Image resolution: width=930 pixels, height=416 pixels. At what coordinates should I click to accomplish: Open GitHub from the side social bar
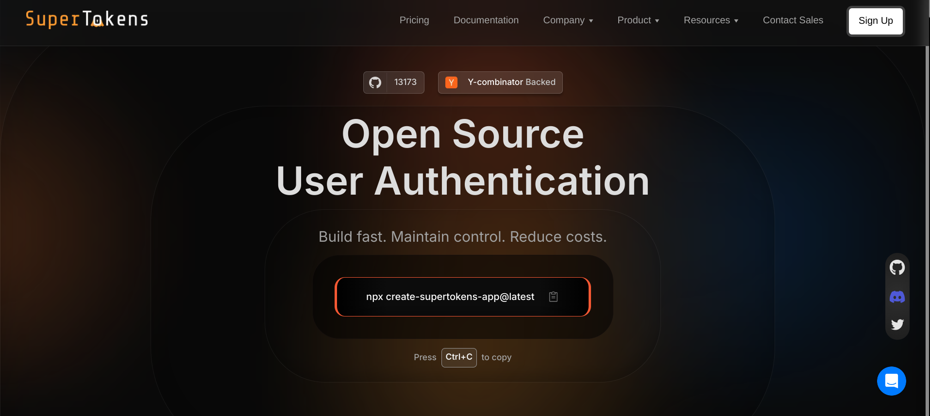click(x=897, y=267)
